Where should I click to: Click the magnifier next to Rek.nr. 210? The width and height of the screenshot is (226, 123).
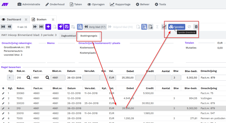coord(29,77)
